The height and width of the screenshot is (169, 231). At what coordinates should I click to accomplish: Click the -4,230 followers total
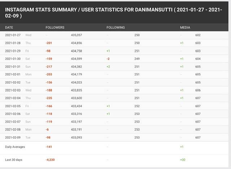[x=50, y=160]
